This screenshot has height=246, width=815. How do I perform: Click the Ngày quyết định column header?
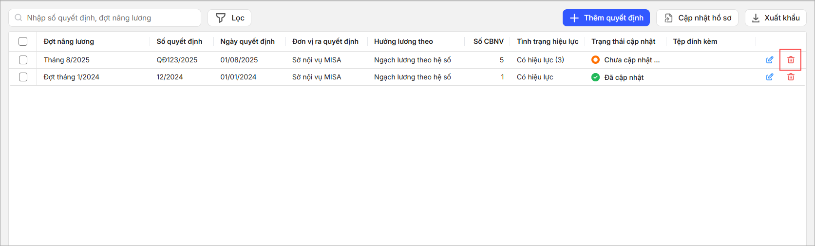tap(247, 41)
